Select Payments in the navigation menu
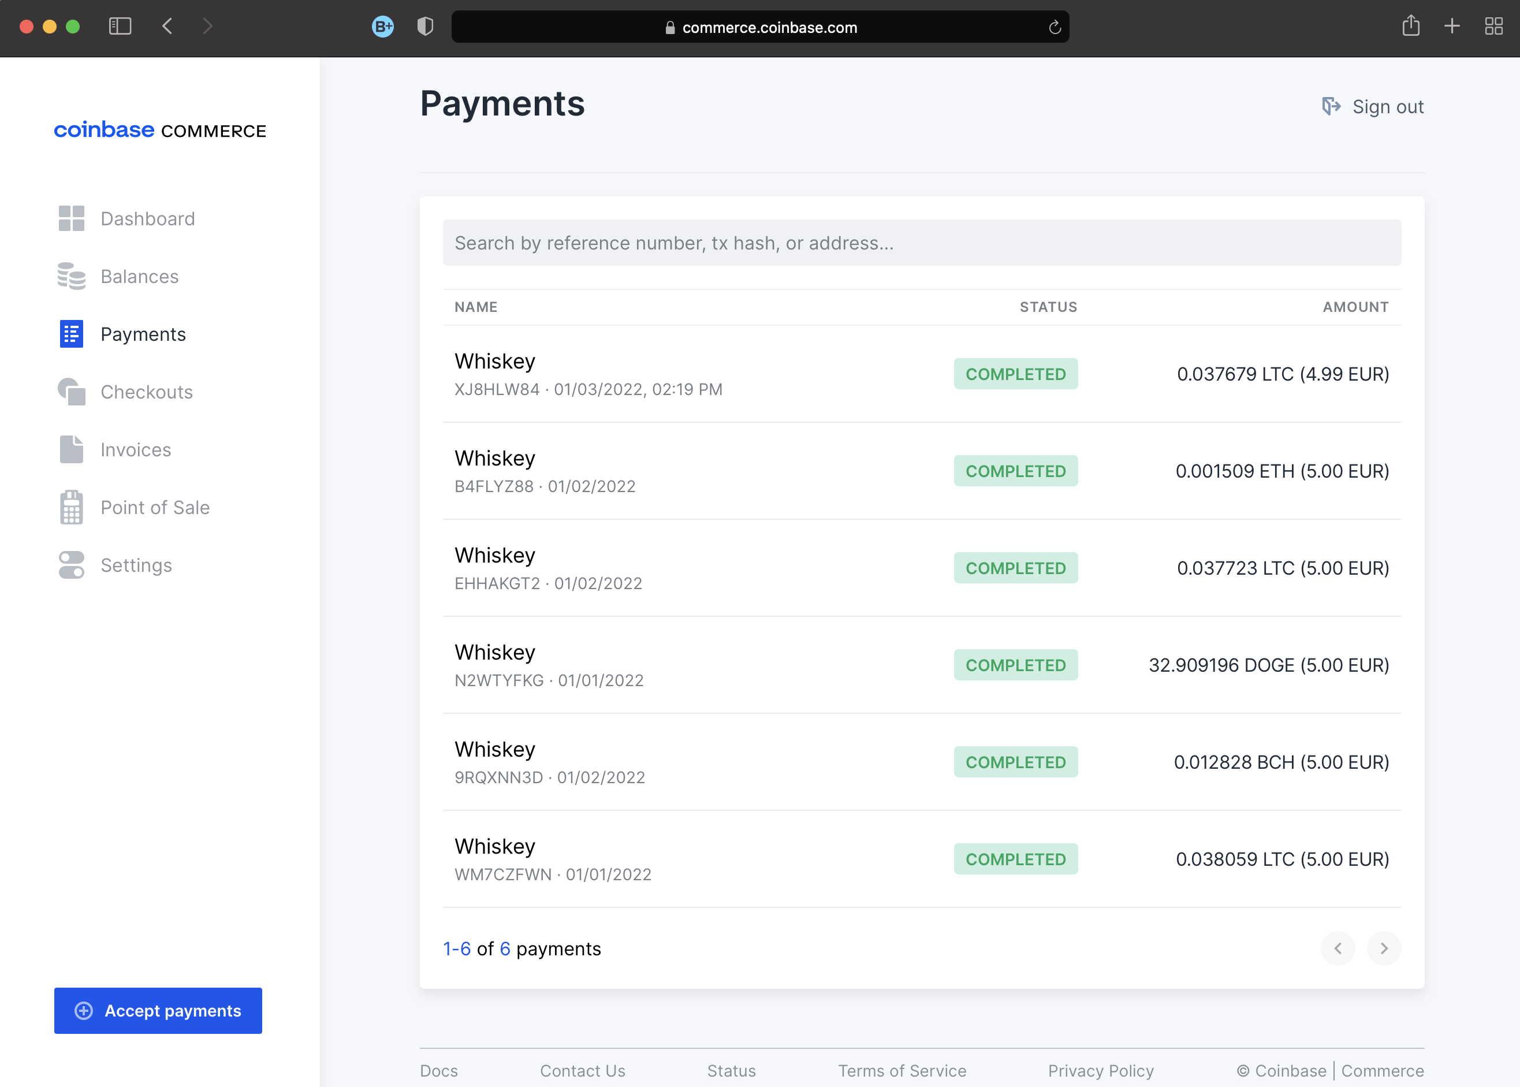This screenshot has height=1087, width=1520. click(x=143, y=334)
